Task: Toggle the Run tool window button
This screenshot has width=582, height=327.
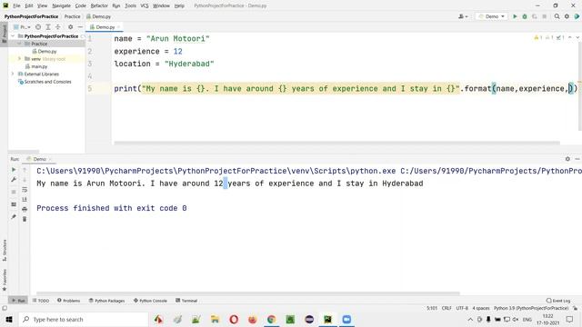Action: click(18, 301)
